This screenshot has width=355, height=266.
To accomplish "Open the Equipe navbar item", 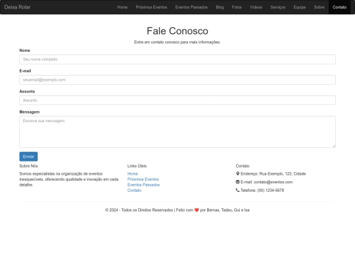I will (x=300, y=7).
